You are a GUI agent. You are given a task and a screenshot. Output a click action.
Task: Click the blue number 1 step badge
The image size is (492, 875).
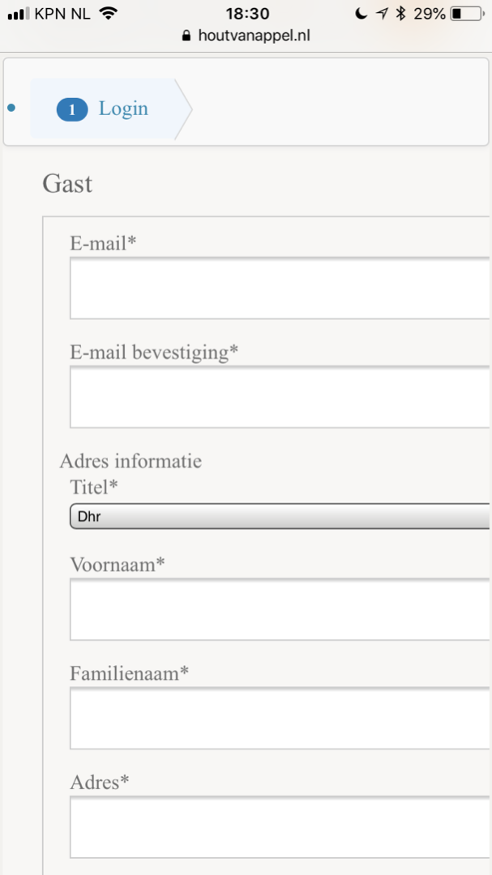point(72,109)
